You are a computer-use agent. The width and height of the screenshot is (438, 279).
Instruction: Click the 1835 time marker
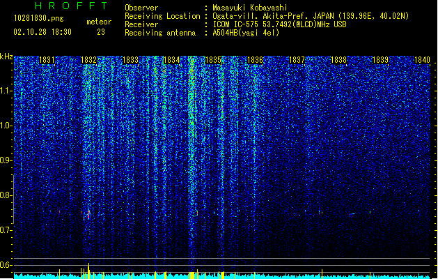coord(213,60)
